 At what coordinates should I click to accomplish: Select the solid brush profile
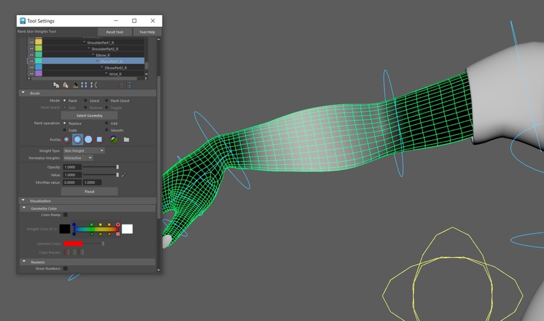pyautogui.click(x=88, y=139)
